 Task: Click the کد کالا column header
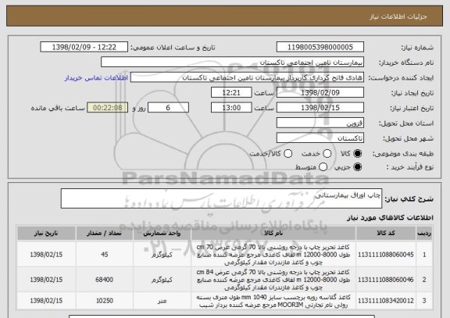click(386, 234)
